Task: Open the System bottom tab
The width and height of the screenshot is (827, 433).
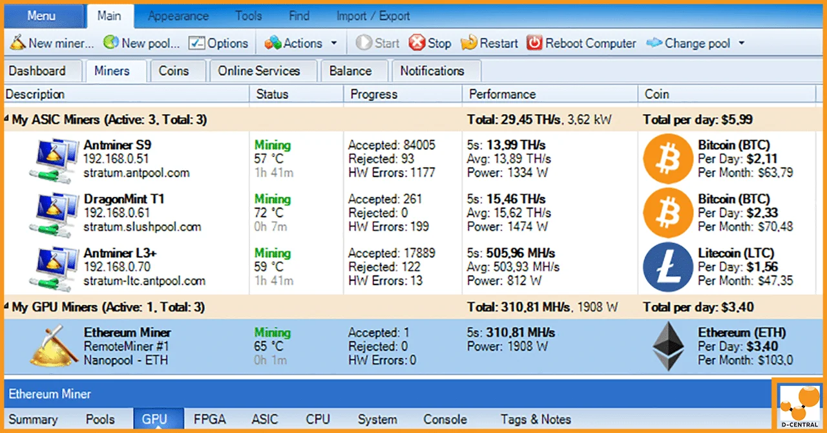Action: pyautogui.click(x=377, y=419)
